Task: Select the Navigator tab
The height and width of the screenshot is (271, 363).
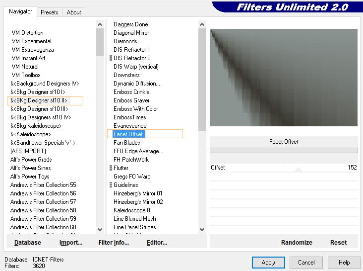Action: pyautogui.click(x=20, y=11)
